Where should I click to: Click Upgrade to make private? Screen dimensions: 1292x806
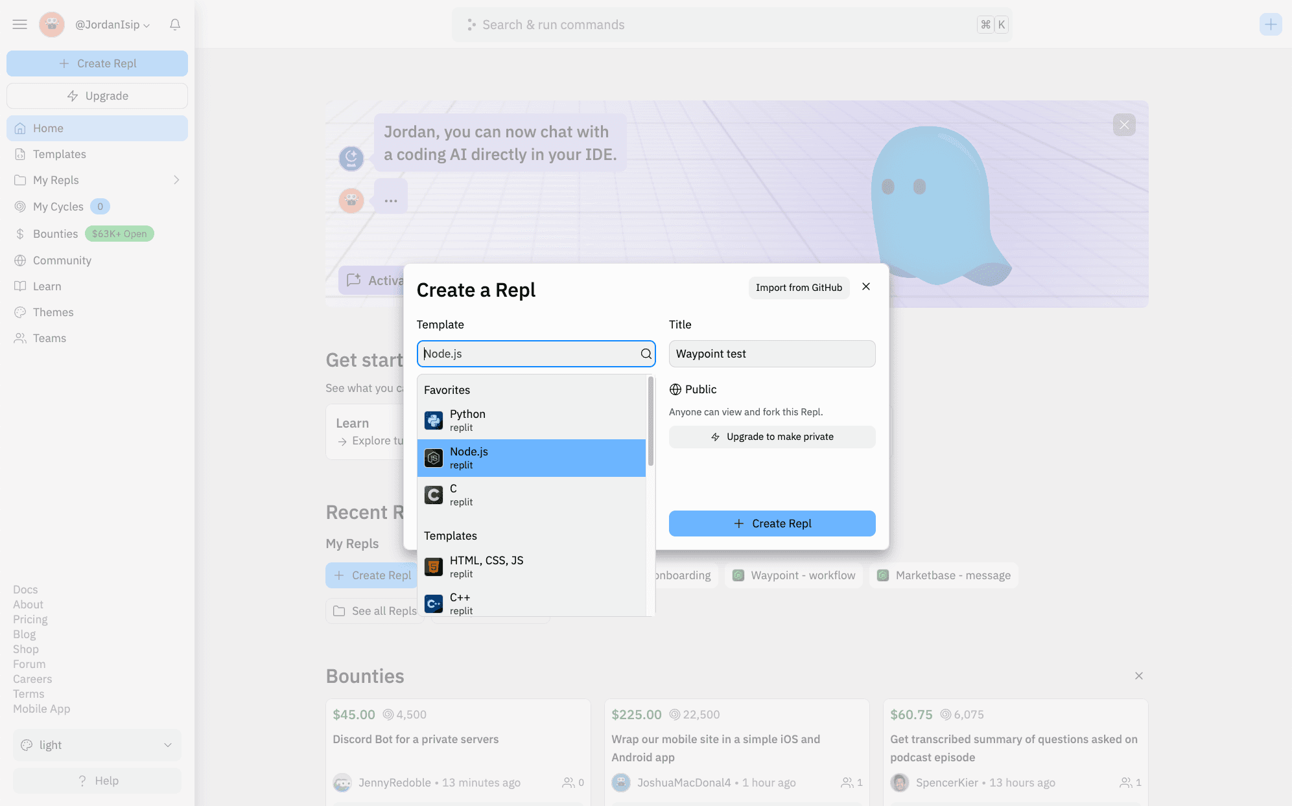coord(771,437)
